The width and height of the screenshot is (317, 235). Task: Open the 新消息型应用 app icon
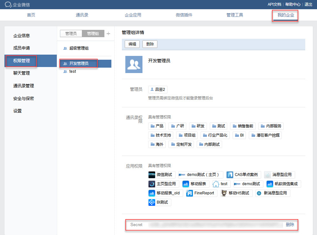point(259,193)
